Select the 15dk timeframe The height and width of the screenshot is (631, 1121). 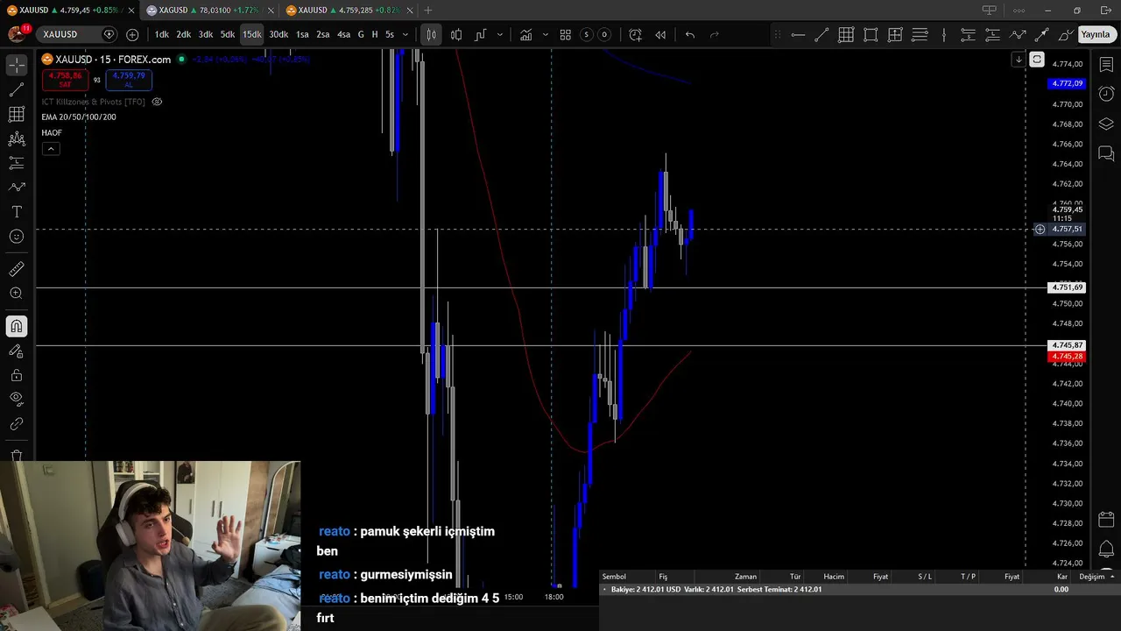coord(252,34)
